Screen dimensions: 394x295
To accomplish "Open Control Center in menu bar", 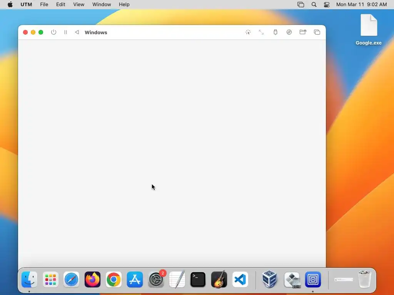I will click(326, 5).
